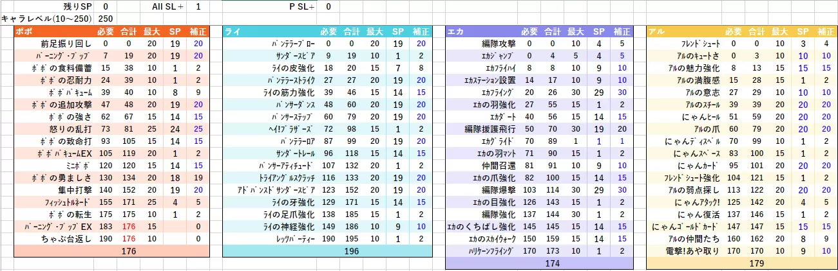Select the ライの神経強化 skill cell
This screenshot has height=271, width=838.
click(271, 226)
